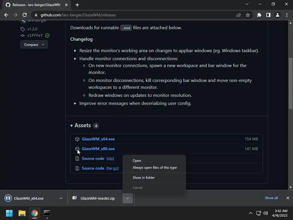Viewport: 293px width, 220px height.
Task: Toggle the GlazeWM-master.zip download options chevron
Action: point(128,198)
